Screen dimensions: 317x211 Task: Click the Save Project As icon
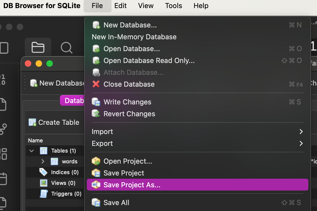click(x=96, y=185)
